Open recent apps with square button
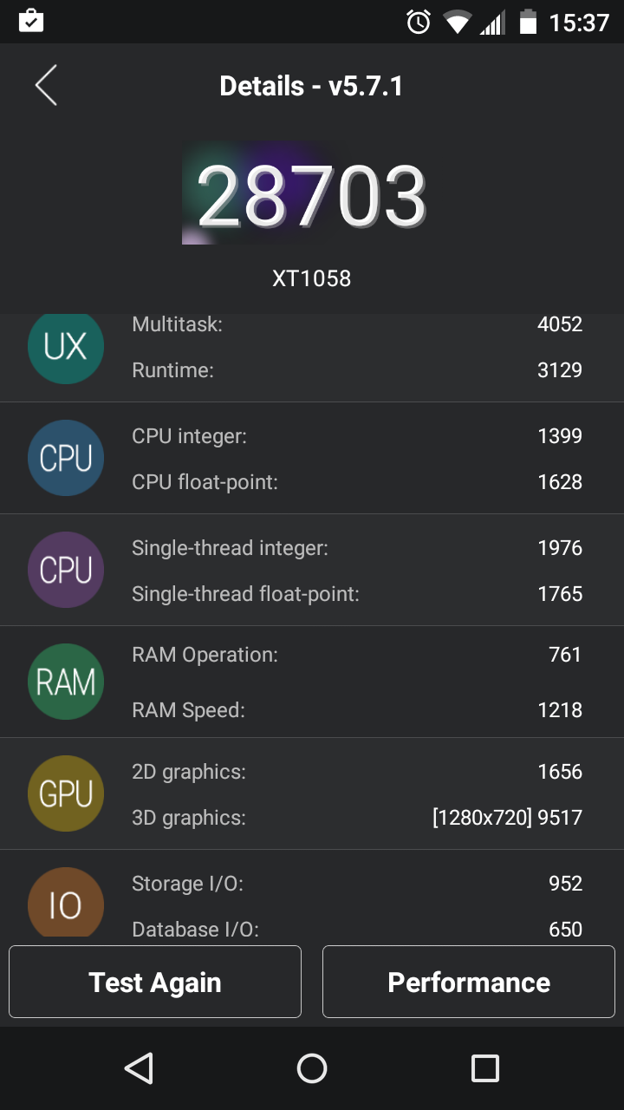Screen dimensions: 624x1110 [484, 1068]
